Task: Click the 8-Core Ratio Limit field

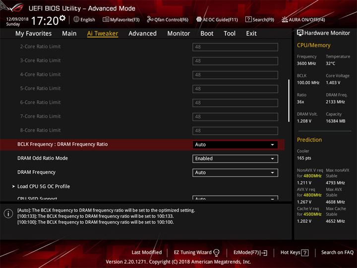Action: coord(235,131)
